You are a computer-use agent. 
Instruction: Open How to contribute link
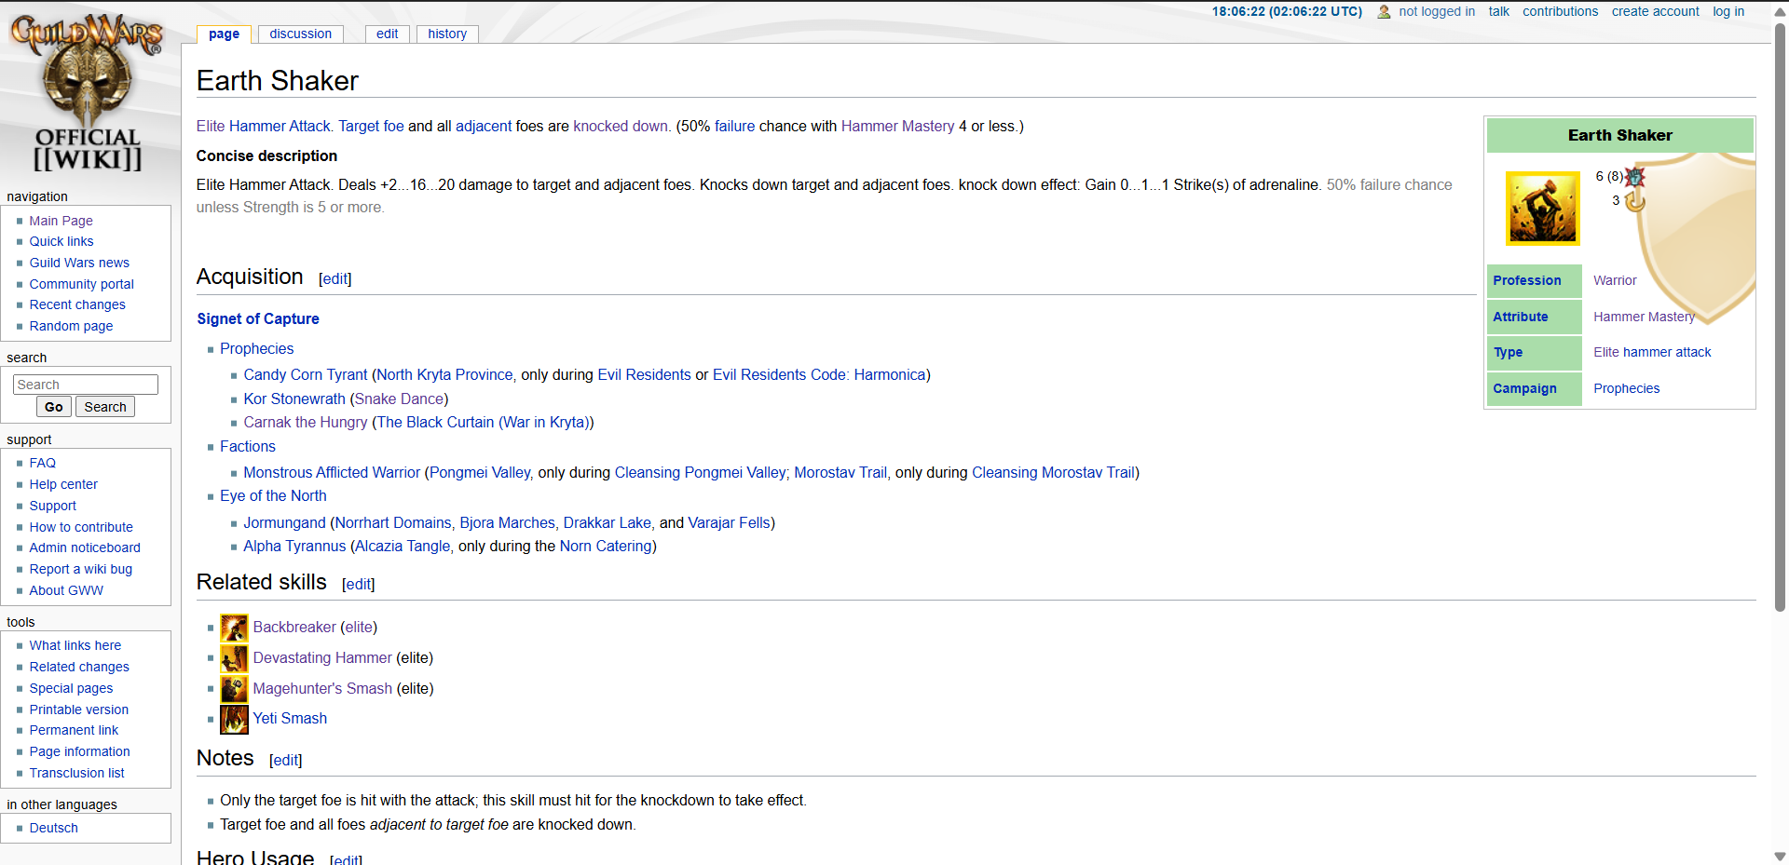(x=81, y=527)
